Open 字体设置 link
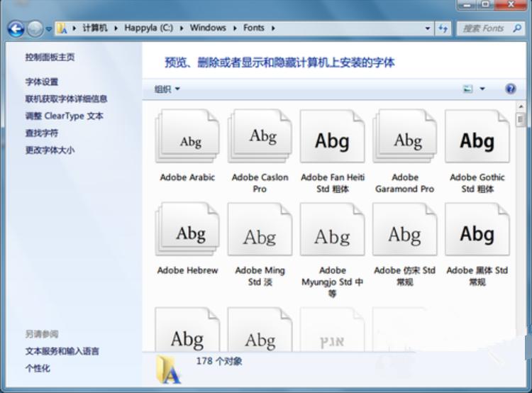 42,82
